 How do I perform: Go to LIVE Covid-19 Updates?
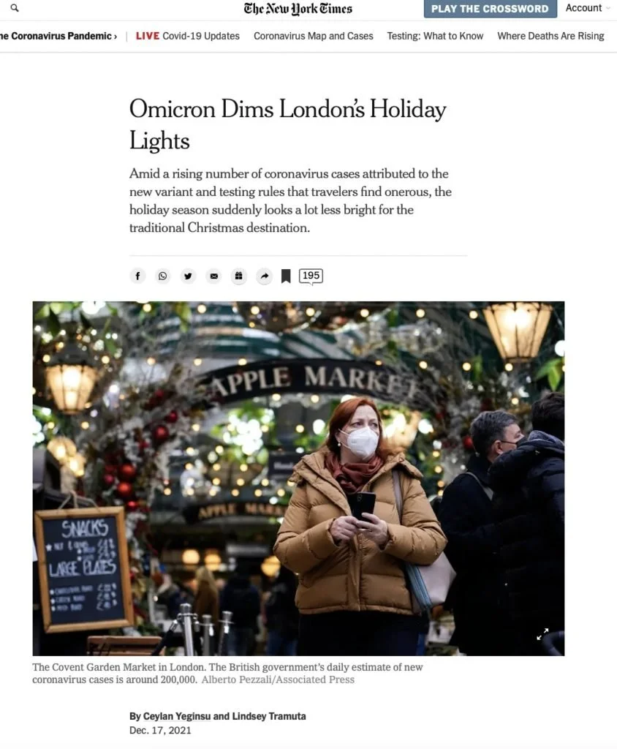(188, 36)
